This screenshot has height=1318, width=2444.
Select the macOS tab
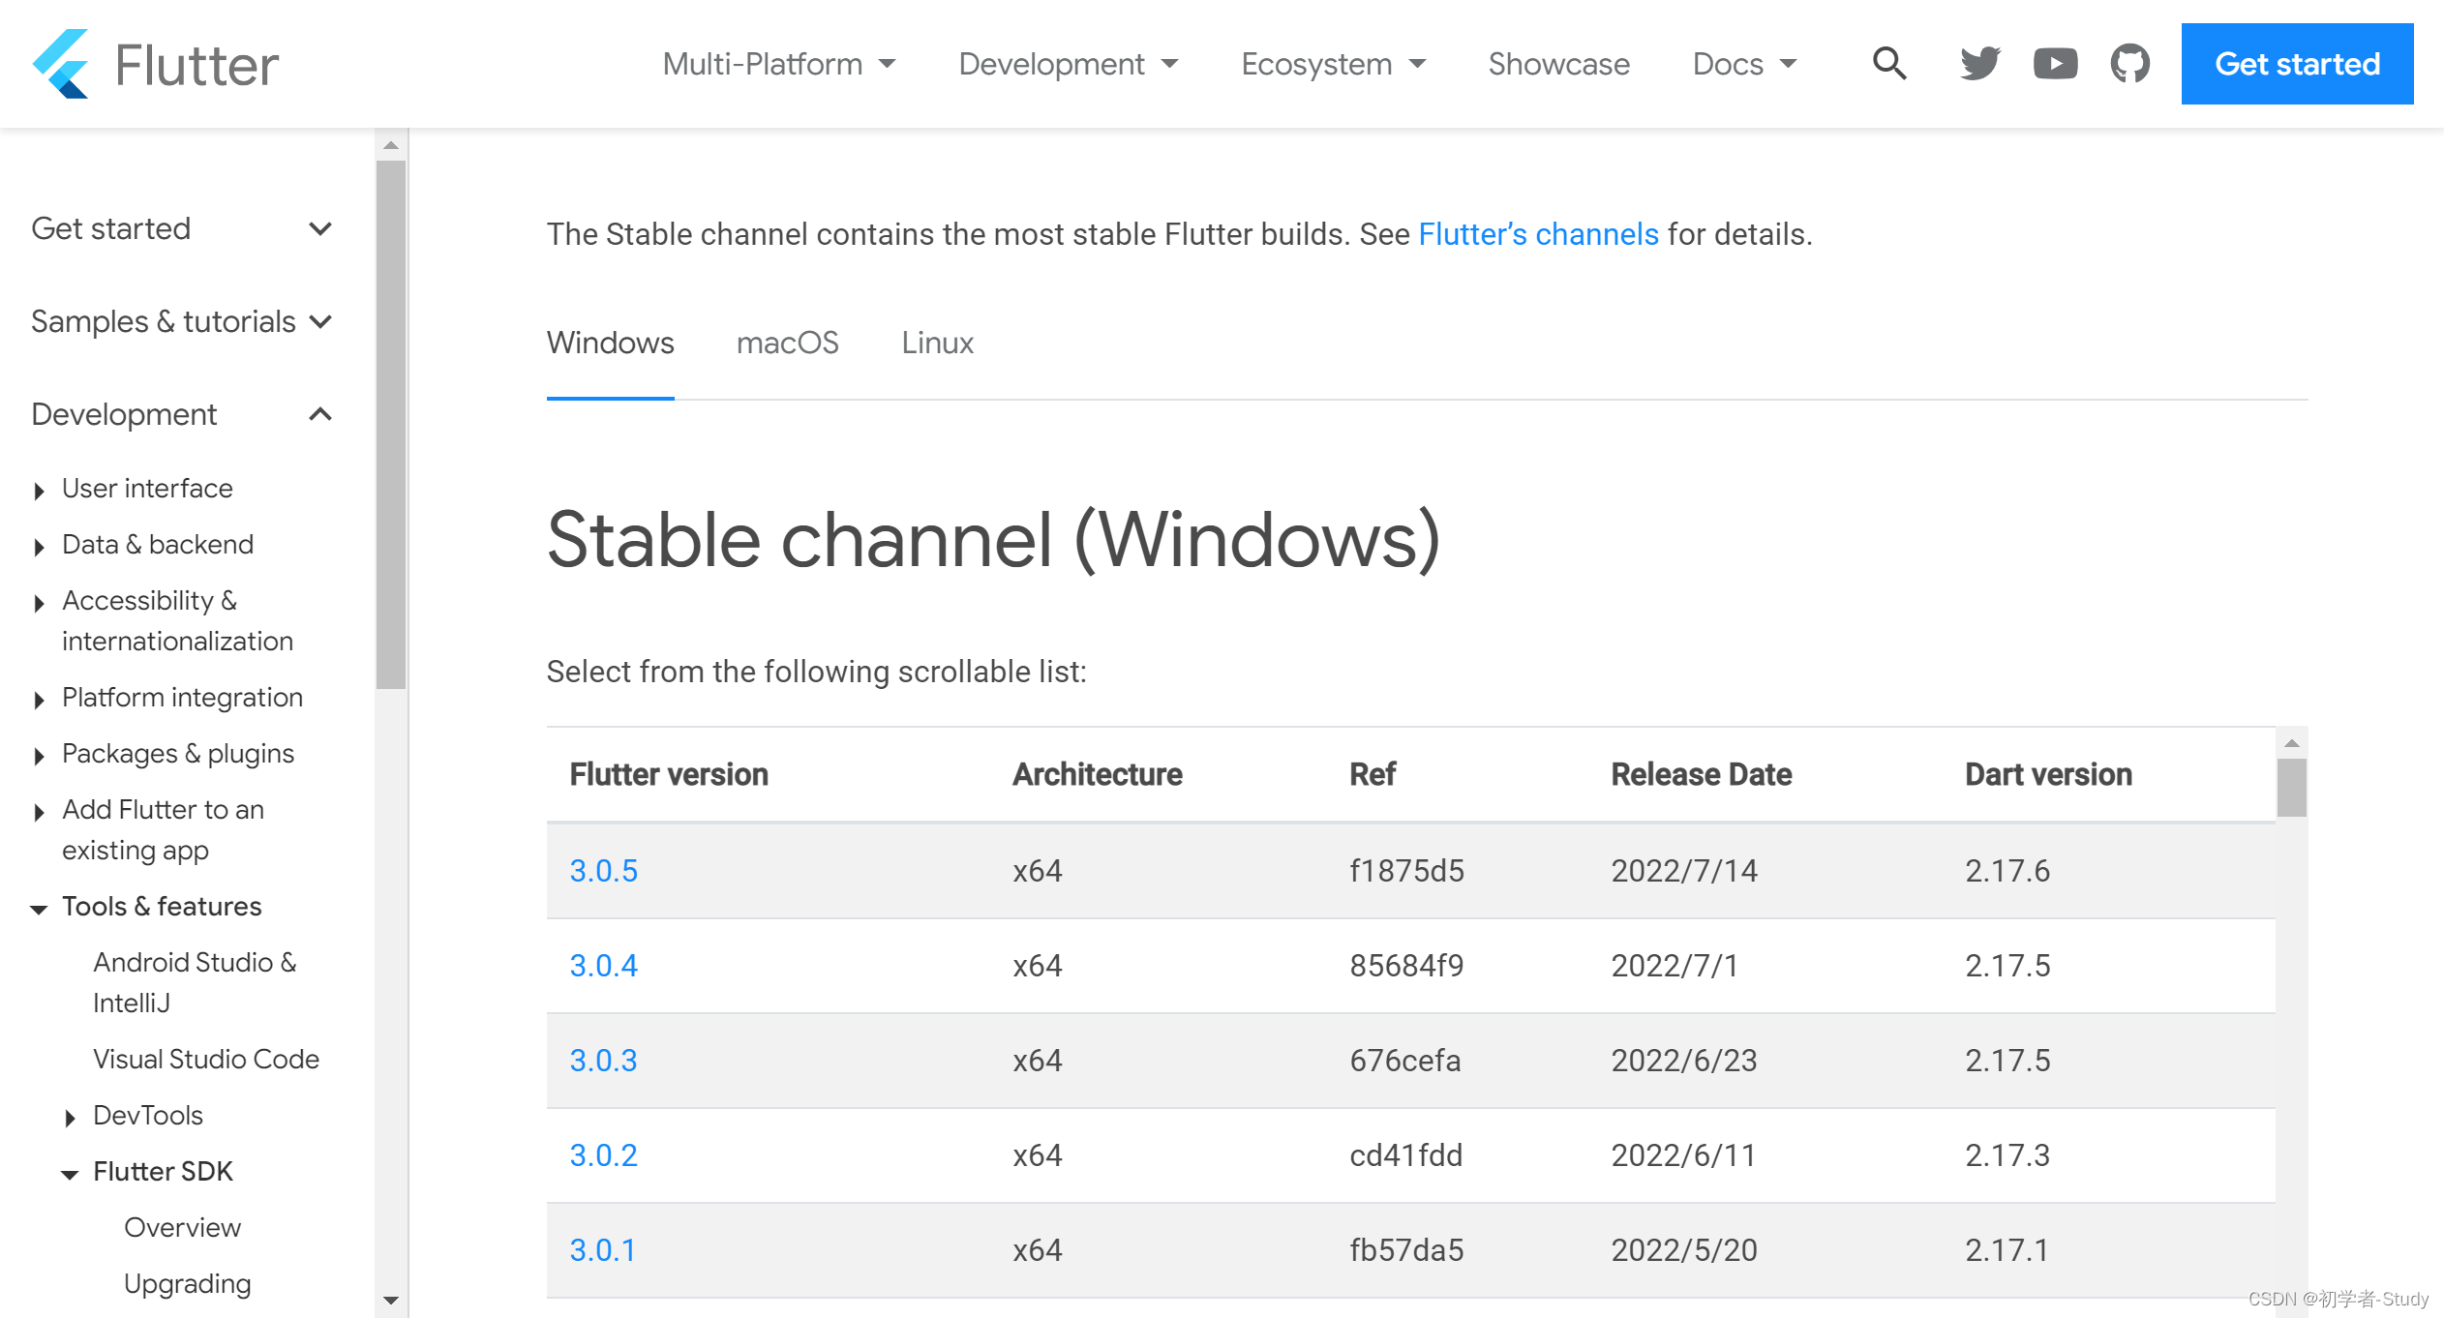pos(787,343)
